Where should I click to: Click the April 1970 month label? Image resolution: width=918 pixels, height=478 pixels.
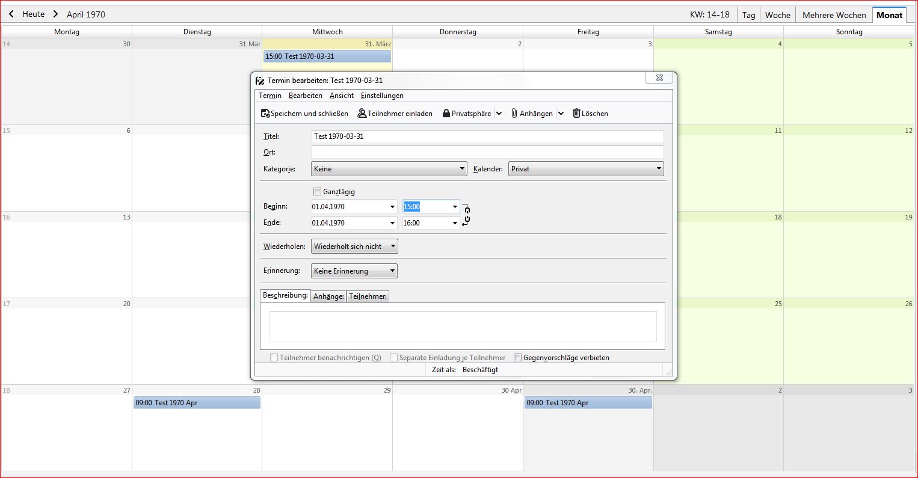coord(86,14)
